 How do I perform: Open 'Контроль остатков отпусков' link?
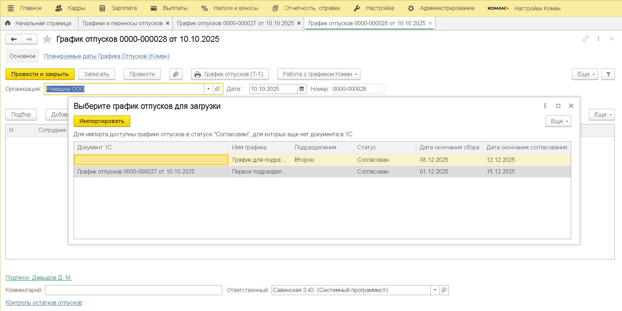[44, 303]
